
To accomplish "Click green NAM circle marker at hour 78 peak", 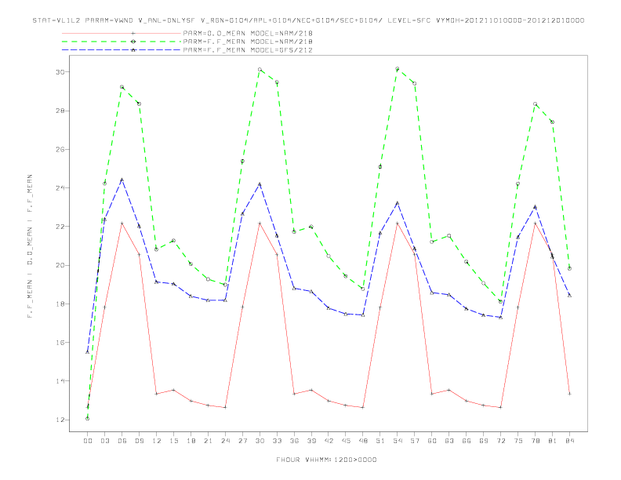I will point(535,104).
